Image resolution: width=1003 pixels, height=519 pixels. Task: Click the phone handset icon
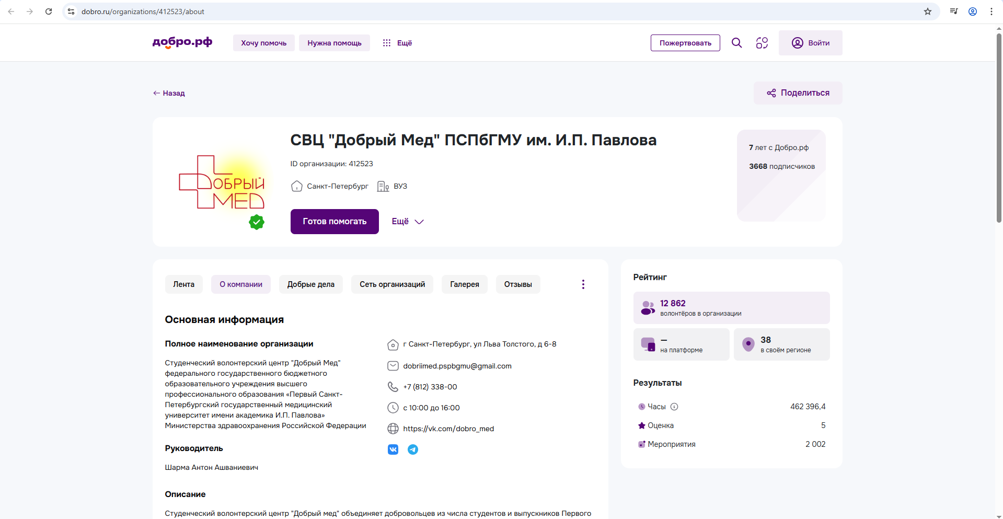click(393, 387)
